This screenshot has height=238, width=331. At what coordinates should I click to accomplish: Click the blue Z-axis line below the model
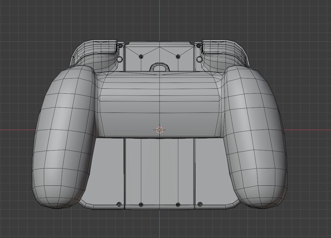(x=159, y=227)
